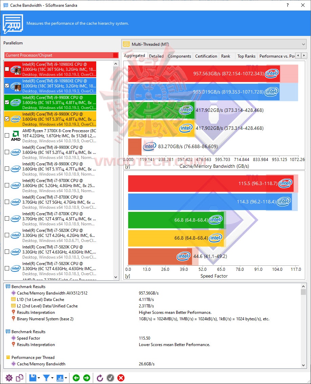Open the Performance vs. Power tab
The height and width of the screenshot is (384, 311).
coord(277,56)
